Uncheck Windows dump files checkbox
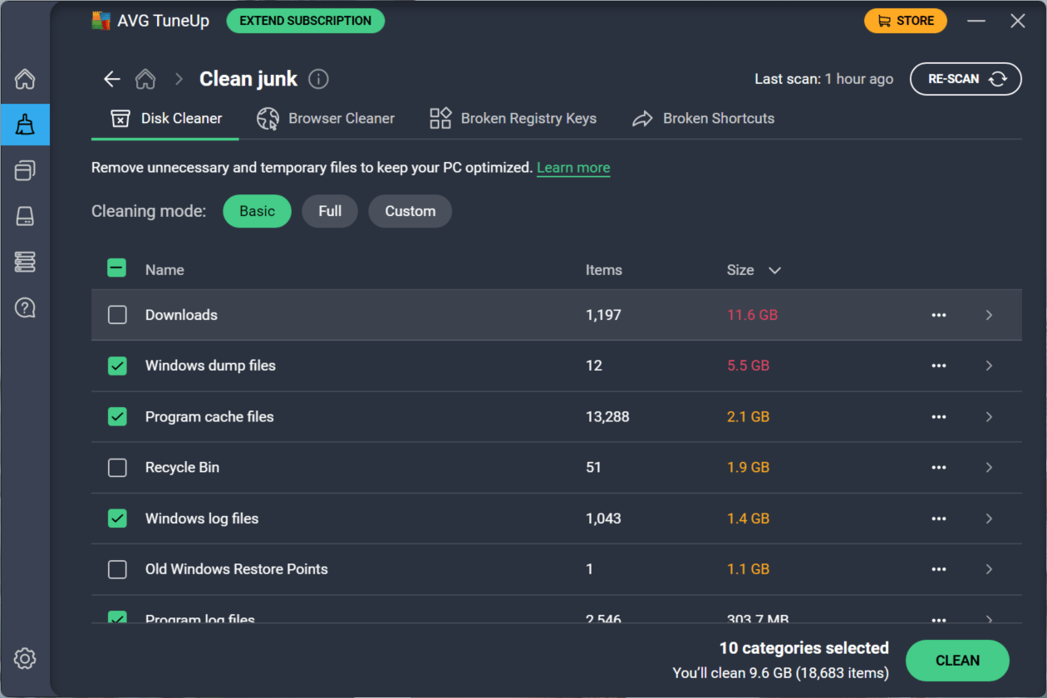This screenshot has height=698, width=1047. 117,366
